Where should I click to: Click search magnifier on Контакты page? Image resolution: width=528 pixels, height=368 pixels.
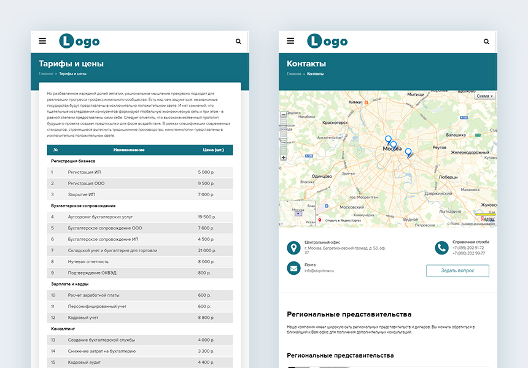coord(486,42)
